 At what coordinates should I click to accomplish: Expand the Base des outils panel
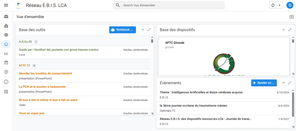(x=149, y=30)
